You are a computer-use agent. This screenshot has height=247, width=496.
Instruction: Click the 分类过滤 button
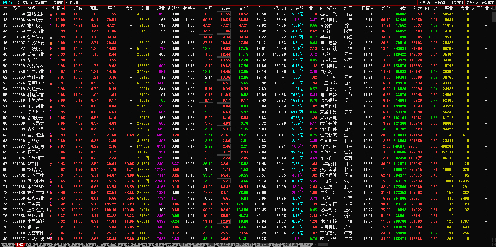425,3
